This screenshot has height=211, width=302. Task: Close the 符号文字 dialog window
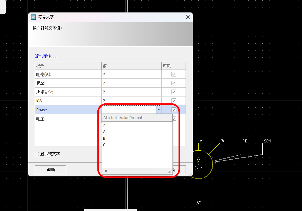(x=188, y=17)
